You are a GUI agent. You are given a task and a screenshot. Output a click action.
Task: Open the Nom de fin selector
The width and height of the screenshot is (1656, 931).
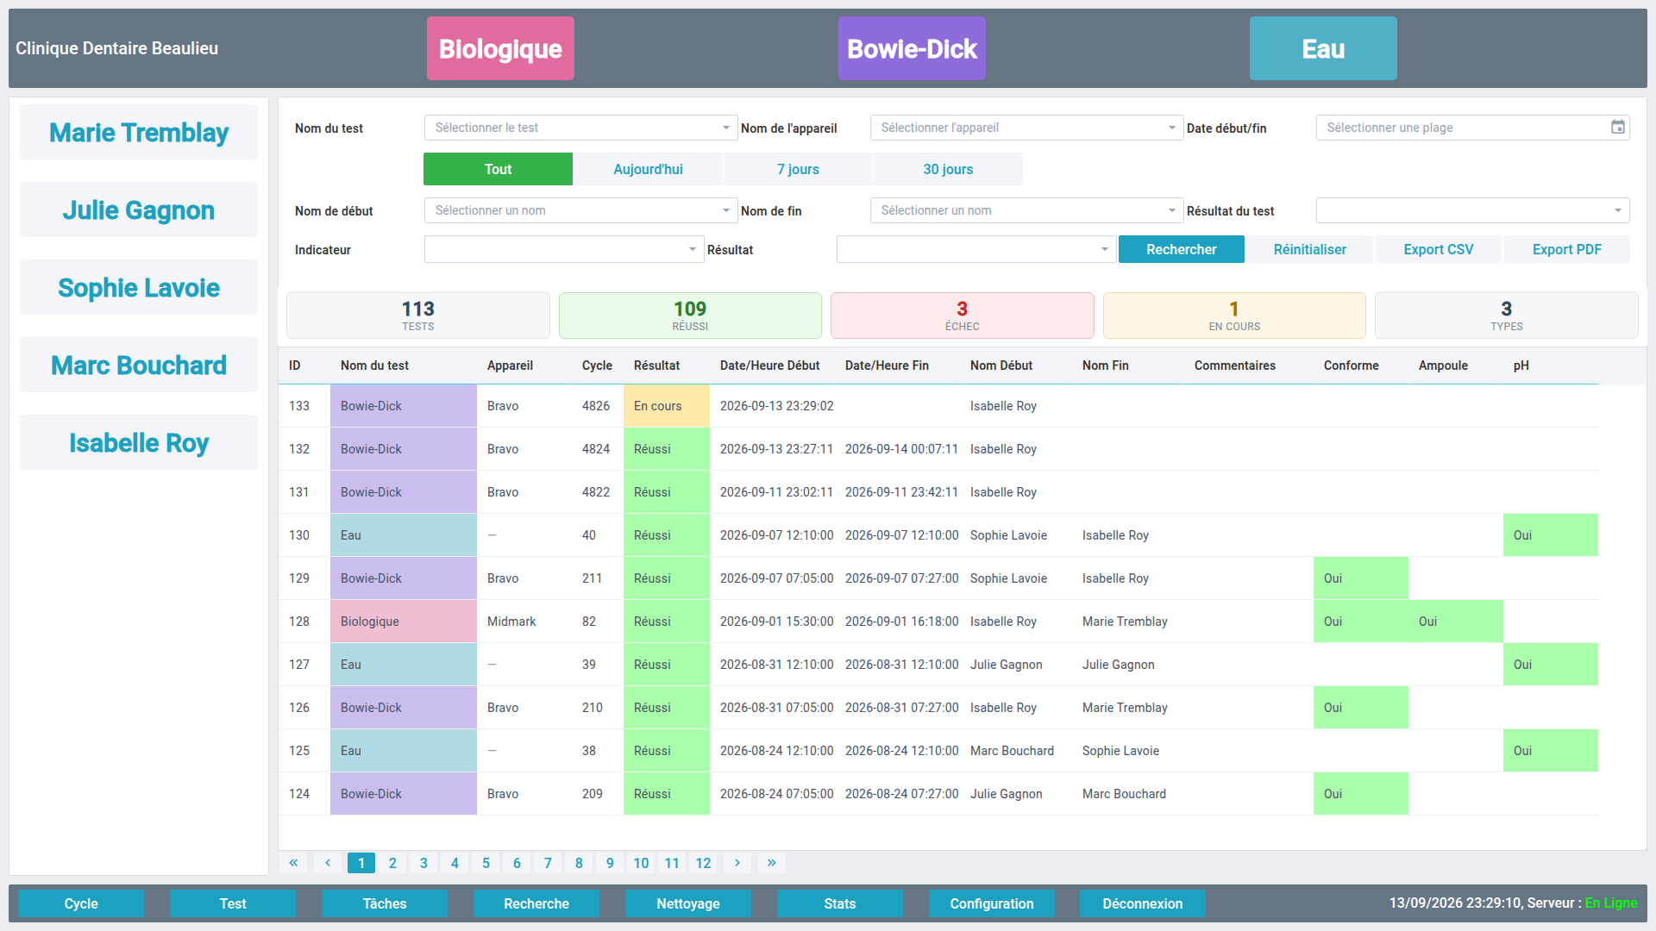(1026, 210)
